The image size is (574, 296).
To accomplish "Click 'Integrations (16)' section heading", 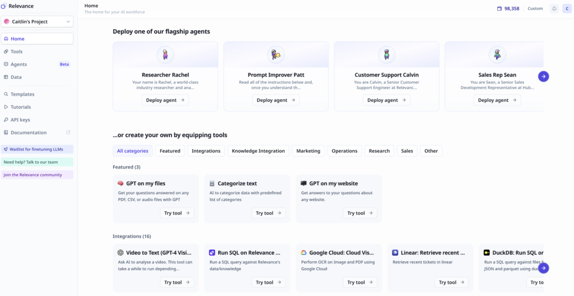I will [132, 236].
